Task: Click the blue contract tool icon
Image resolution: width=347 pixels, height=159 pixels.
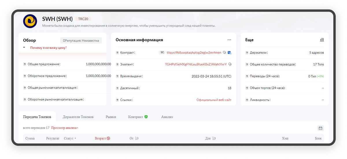Action: 230,53
